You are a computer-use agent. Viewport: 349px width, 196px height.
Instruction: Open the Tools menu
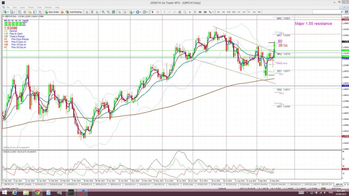pos(39,7)
